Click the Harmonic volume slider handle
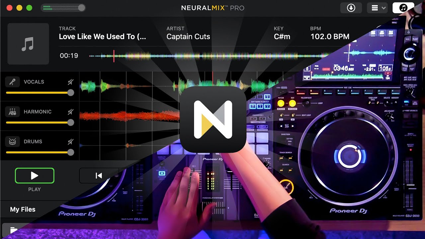Image resolution: width=425 pixels, height=239 pixels. point(70,122)
